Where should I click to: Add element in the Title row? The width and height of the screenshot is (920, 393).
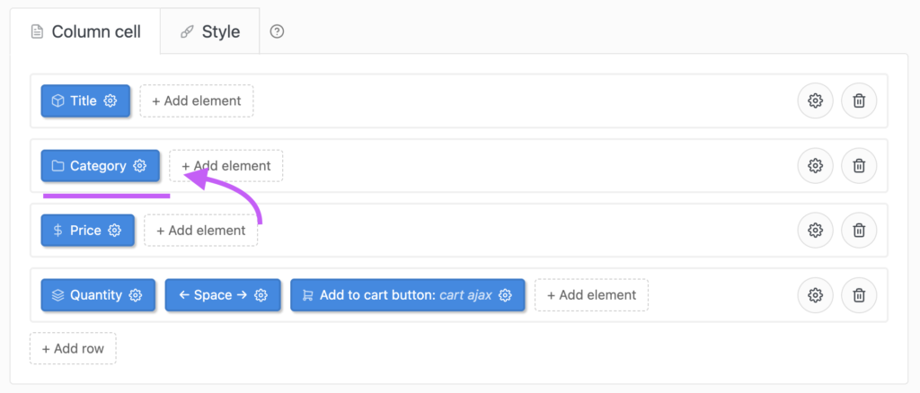pos(197,100)
